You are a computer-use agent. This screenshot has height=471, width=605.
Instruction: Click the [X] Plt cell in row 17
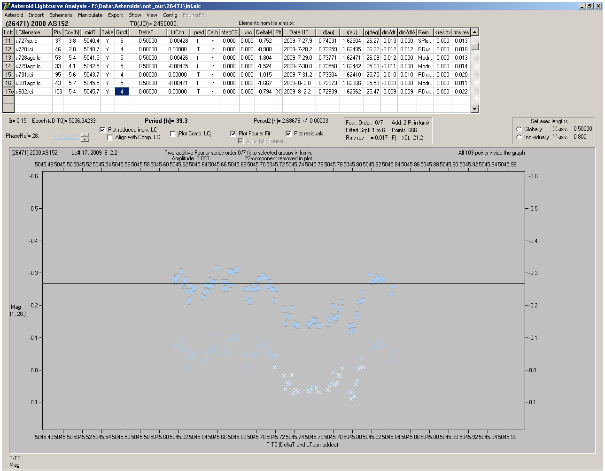[279, 92]
